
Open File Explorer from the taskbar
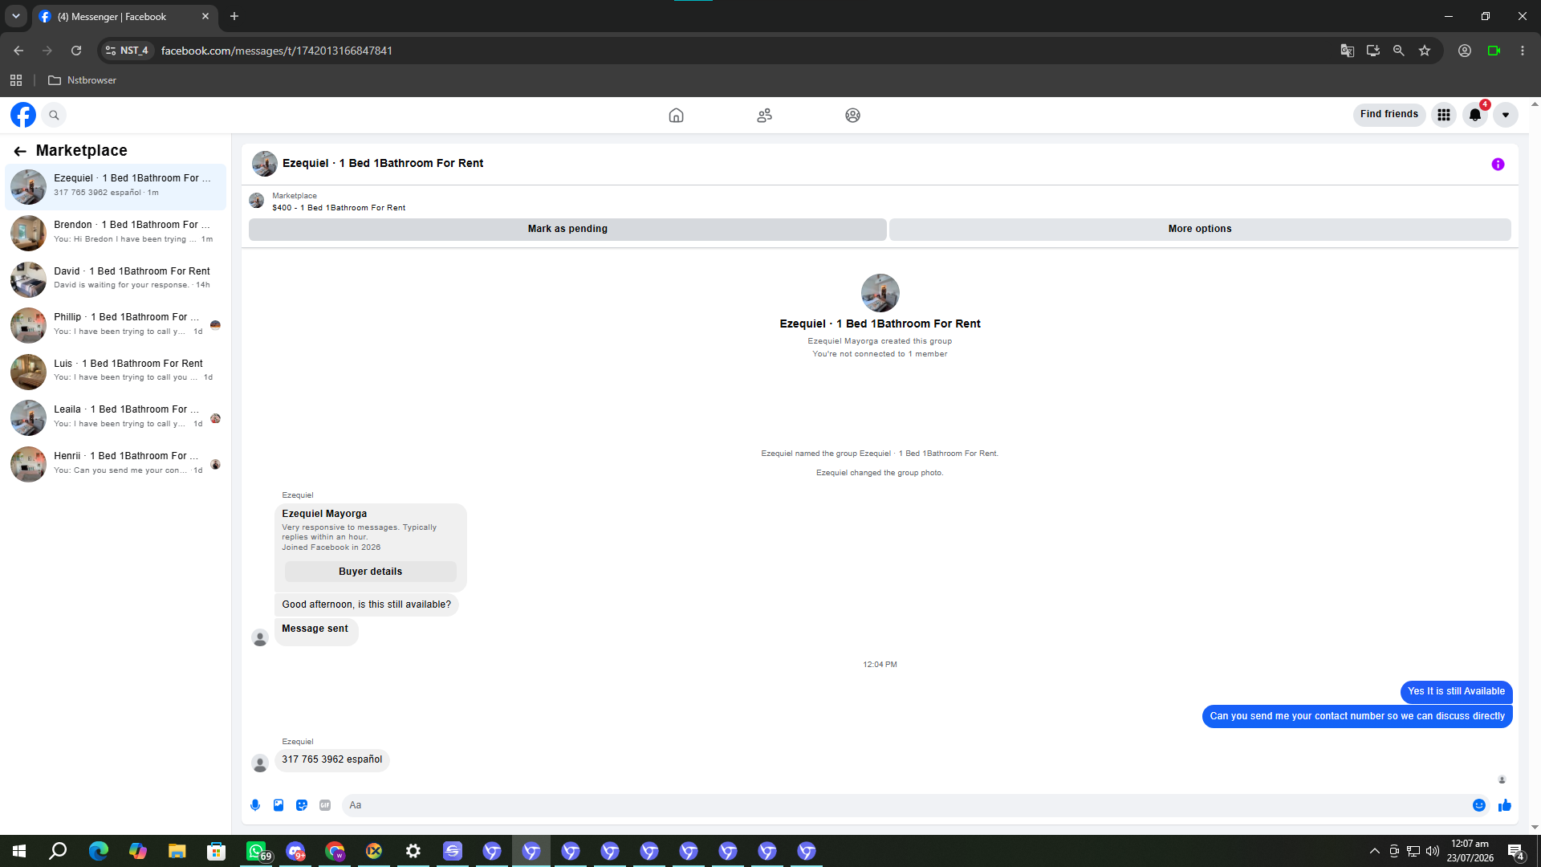177,851
